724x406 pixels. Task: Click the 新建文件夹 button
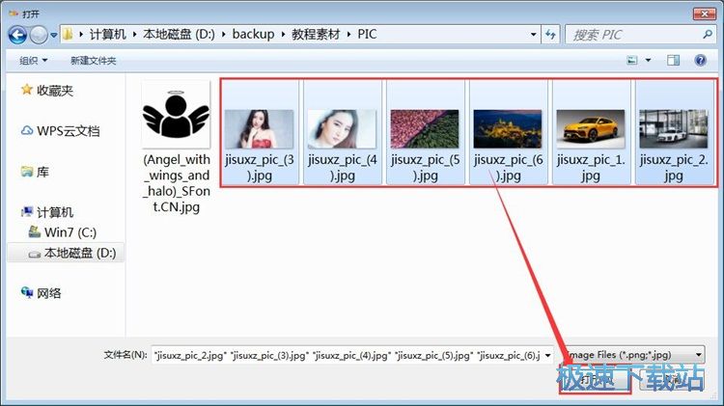tap(93, 61)
